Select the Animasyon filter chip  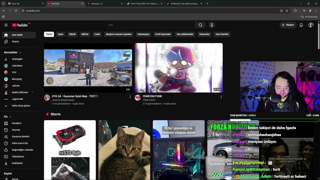coord(143,34)
